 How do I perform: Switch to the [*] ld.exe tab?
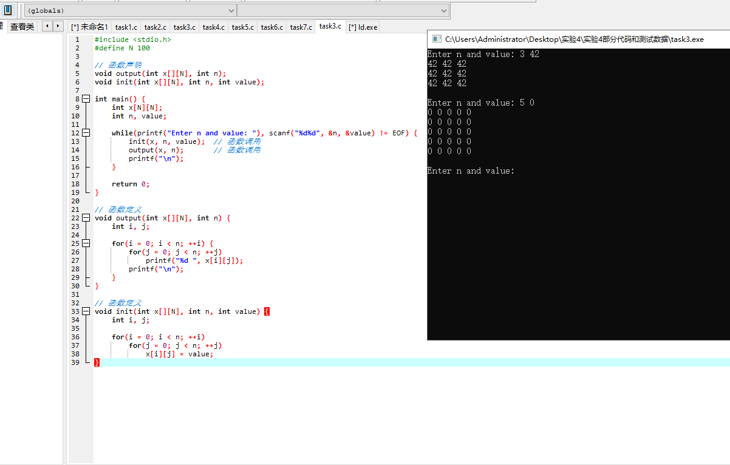pos(363,27)
